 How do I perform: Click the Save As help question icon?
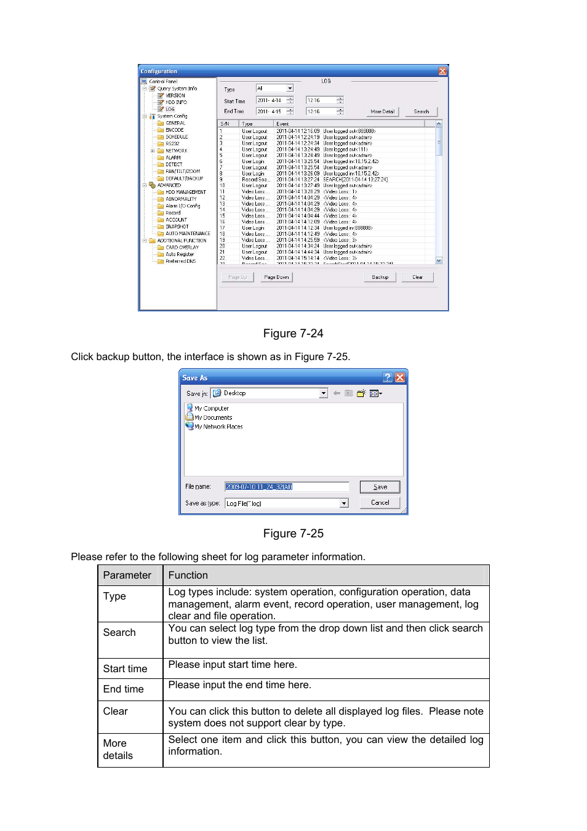(388, 377)
